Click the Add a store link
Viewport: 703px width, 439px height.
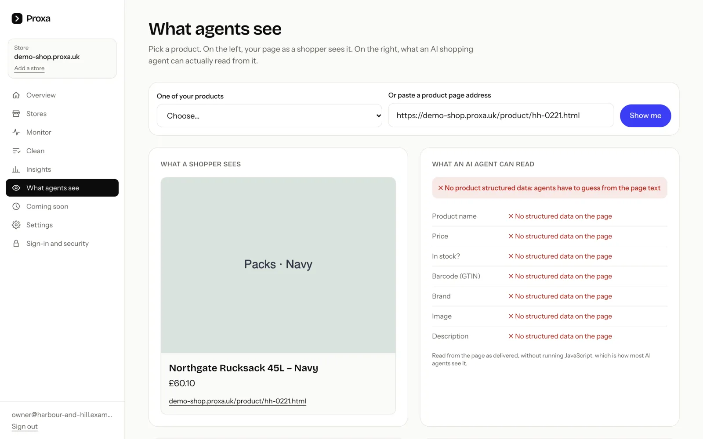click(x=29, y=68)
